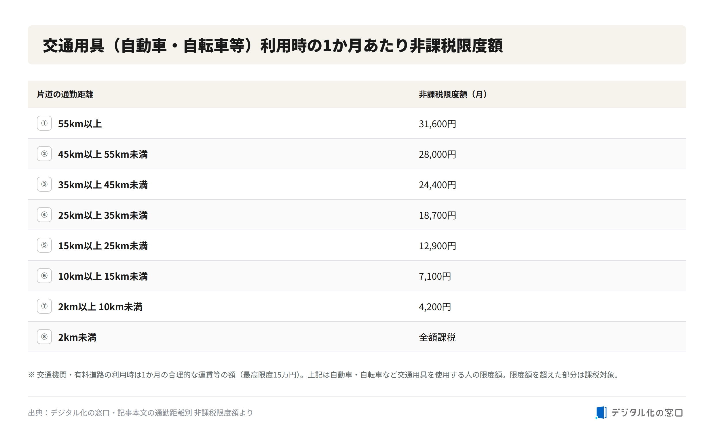Select the 45km以上 55km未満 row label
The image size is (714, 446).
point(103,154)
